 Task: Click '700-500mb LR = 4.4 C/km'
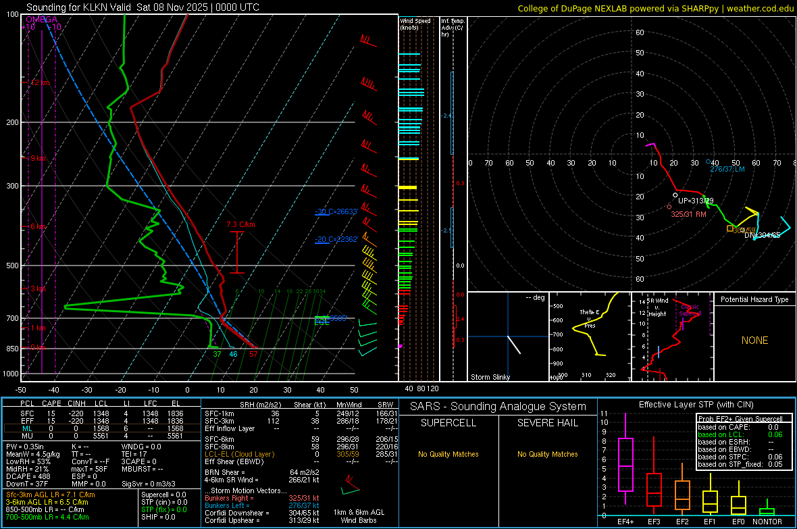(x=47, y=517)
